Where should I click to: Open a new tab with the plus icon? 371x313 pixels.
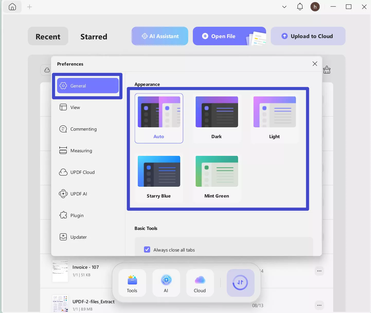30,7
